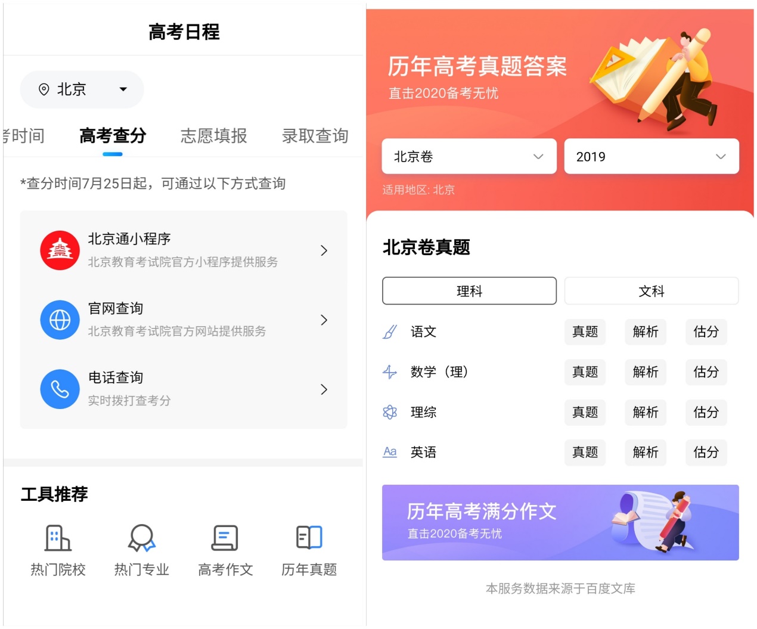This screenshot has width=757, height=629.
Task: Tap the 电话查询 phone icon
Action: (x=60, y=389)
